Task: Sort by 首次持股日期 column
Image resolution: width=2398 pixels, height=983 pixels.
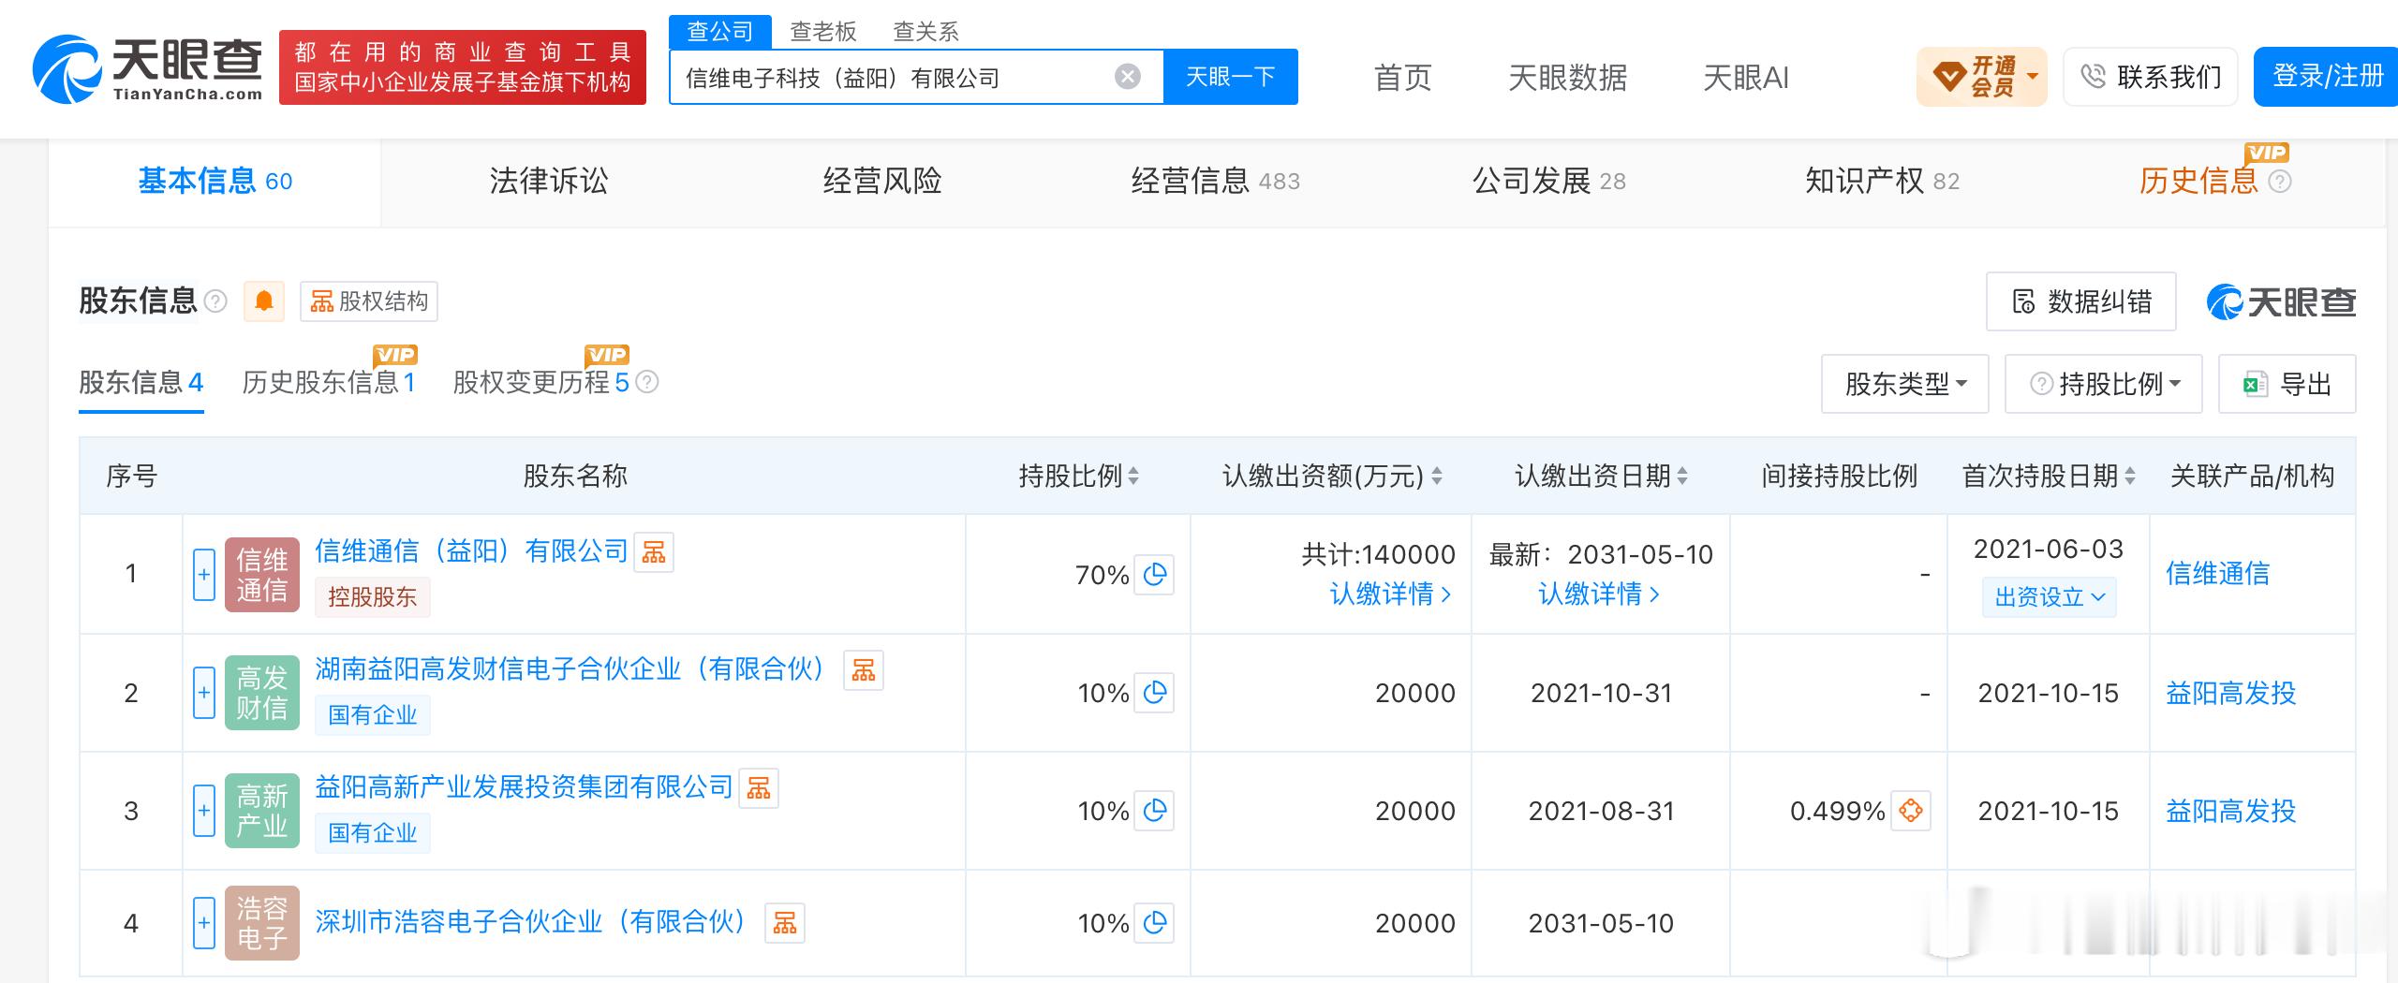Action: (2130, 477)
